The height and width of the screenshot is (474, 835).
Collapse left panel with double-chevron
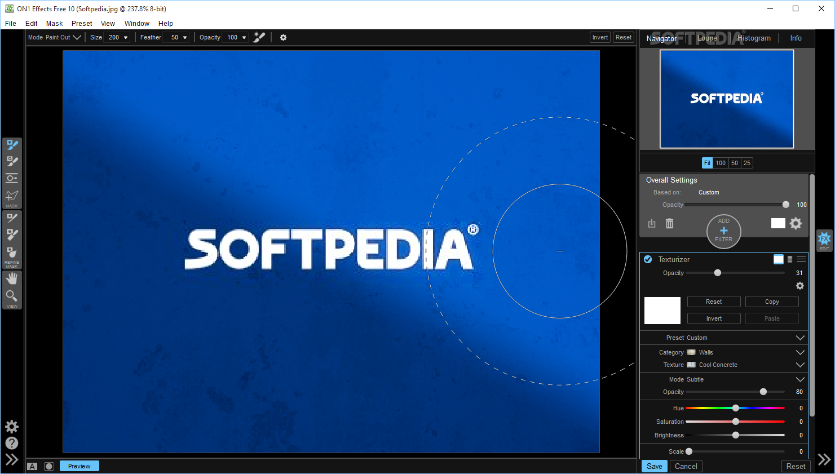pos(12,460)
